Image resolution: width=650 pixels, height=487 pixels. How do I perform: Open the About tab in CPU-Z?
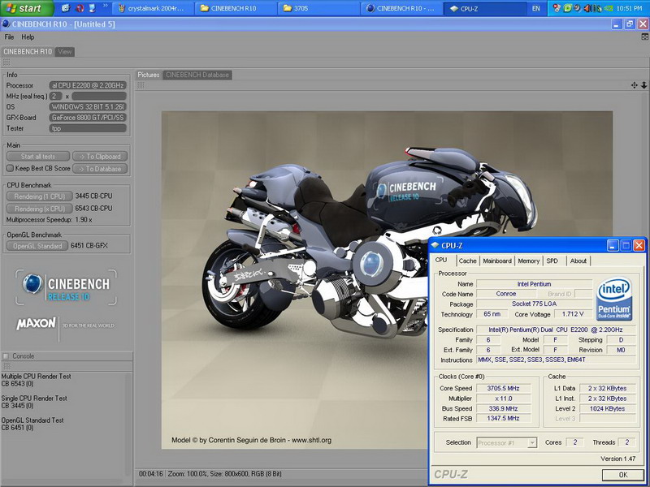coord(578,261)
